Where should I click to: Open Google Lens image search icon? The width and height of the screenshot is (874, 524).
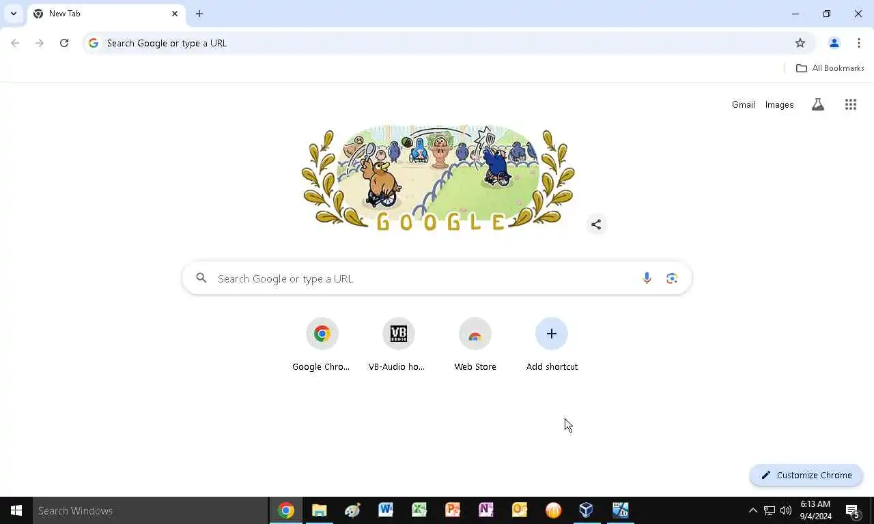[x=672, y=278]
